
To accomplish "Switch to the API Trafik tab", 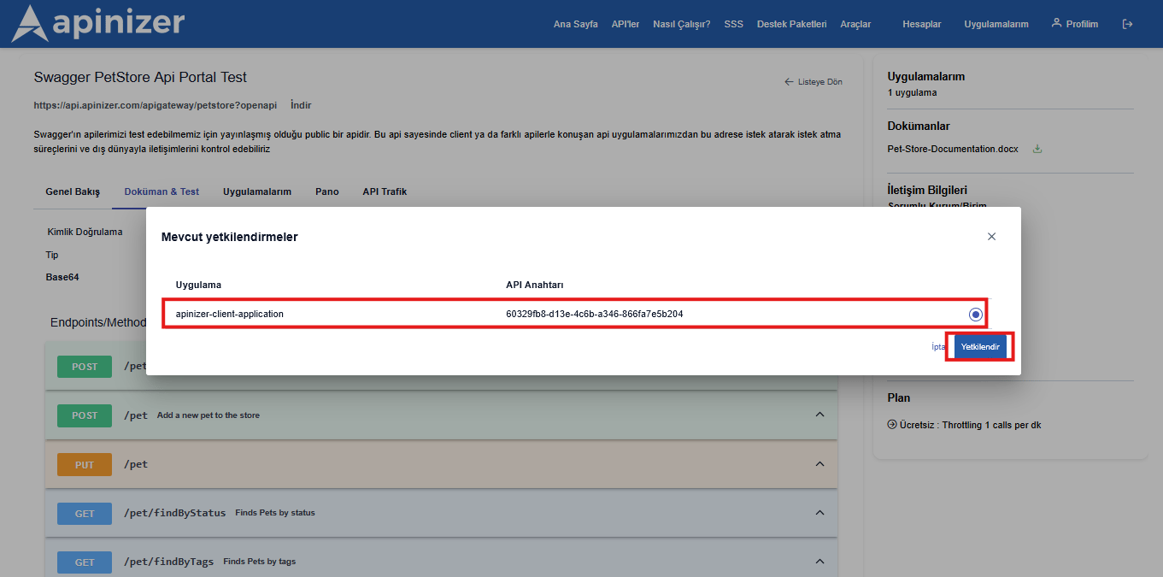I will 385,191.
